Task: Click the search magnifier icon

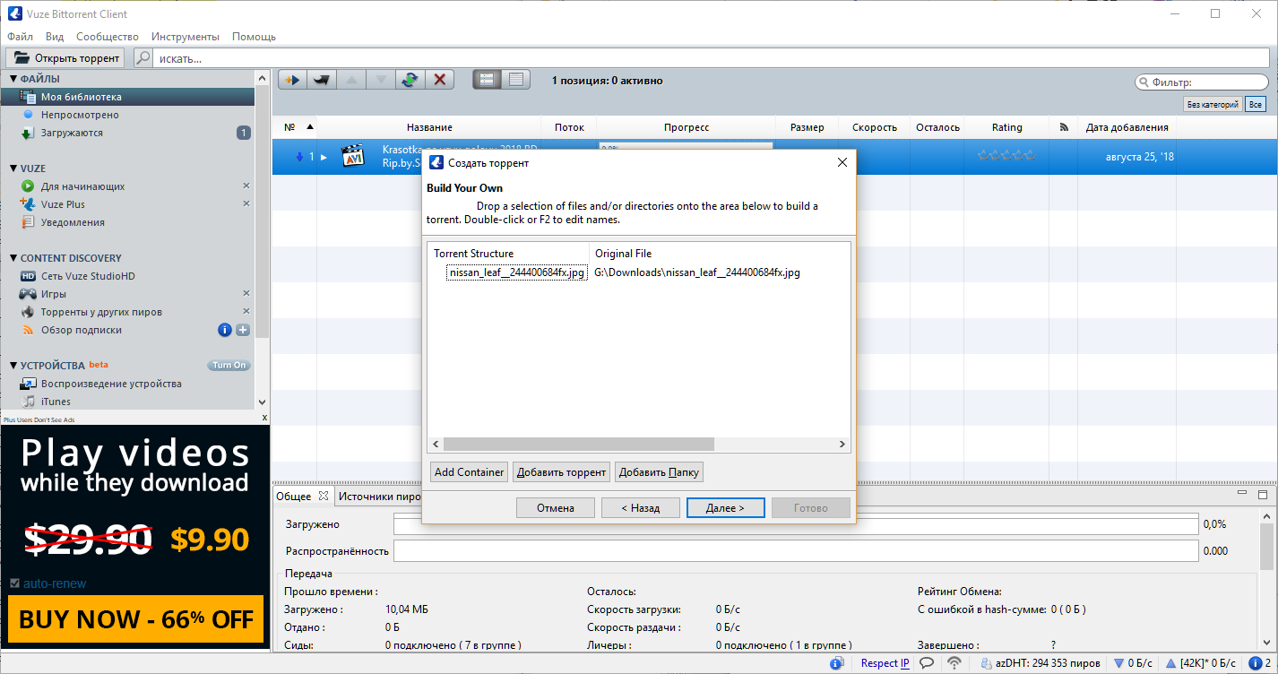Action: (142, 58)
